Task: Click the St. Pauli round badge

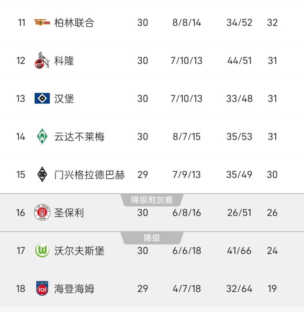Action: [x=42, y=213]
